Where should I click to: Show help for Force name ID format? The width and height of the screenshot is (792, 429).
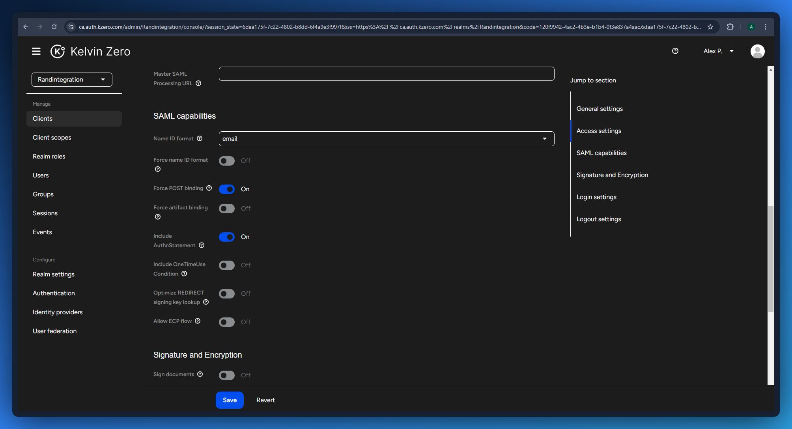tap(158, 169)
